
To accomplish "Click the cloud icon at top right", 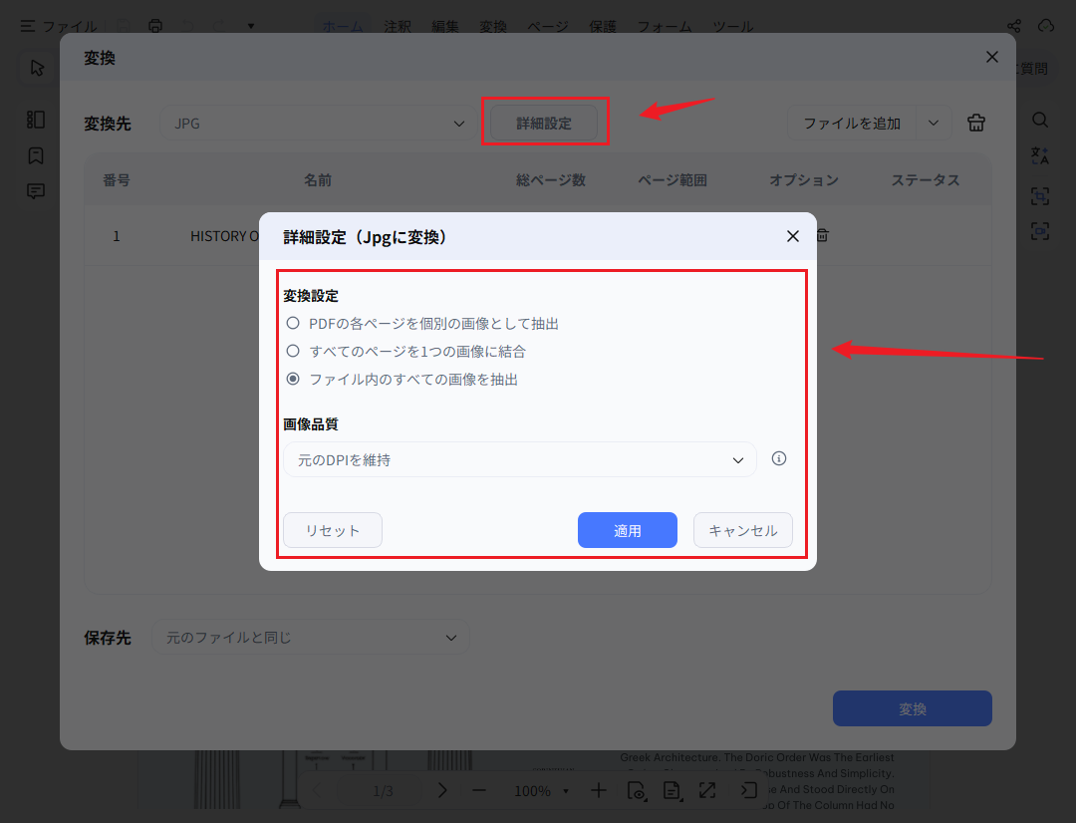I will (x=1046, y=26).
